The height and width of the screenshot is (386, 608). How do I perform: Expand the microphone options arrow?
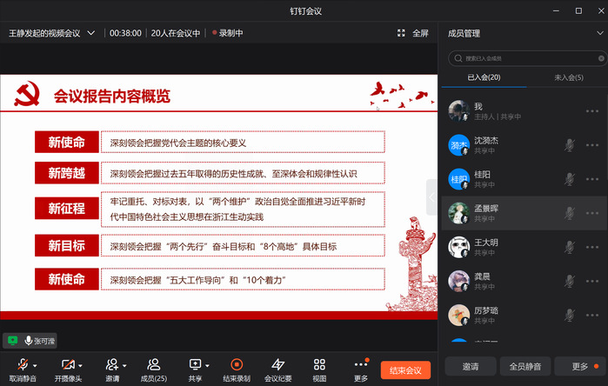click(35, 364)
